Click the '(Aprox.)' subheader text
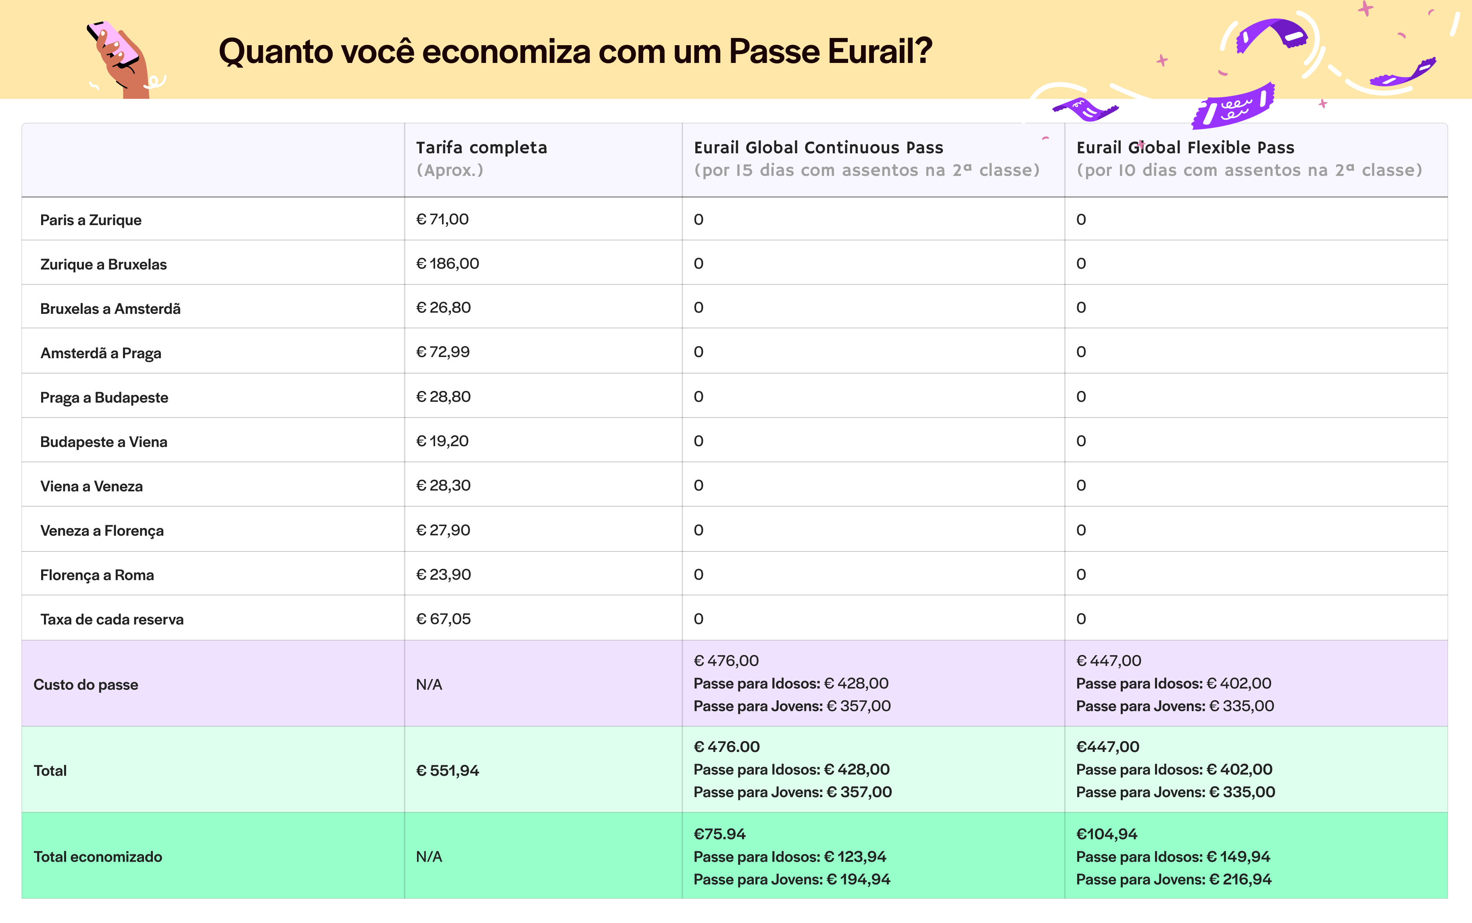 450,170
